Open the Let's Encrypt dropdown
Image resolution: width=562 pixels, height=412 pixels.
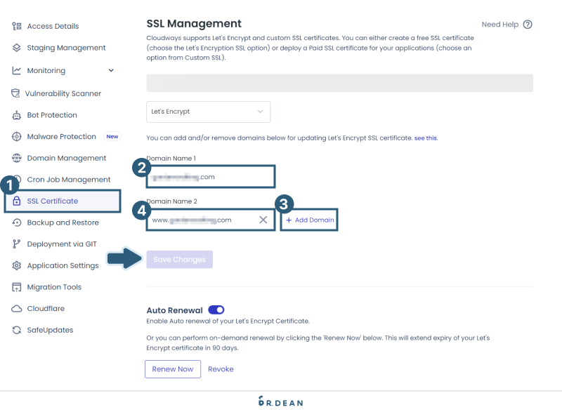[x=208, y=112]
